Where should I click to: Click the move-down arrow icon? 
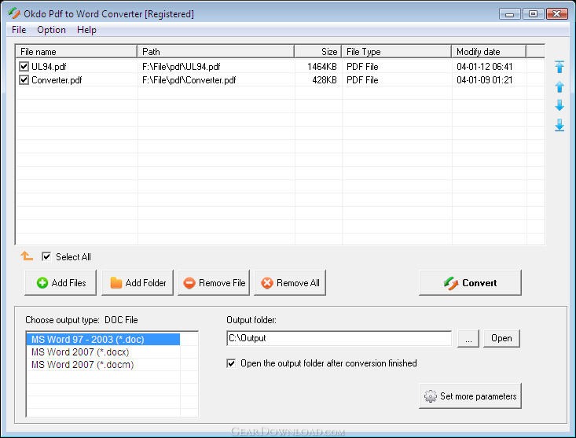pyautogui.click(x=559, y=105)
